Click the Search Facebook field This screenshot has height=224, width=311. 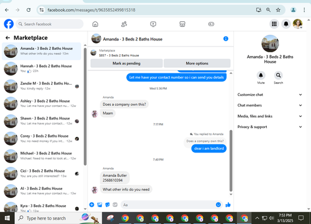click(50, 24)
